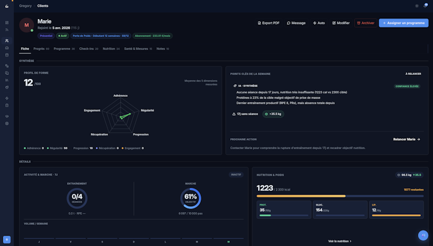Click the Engagement 0 legend item
433x246 pixels.
[133, 148]
